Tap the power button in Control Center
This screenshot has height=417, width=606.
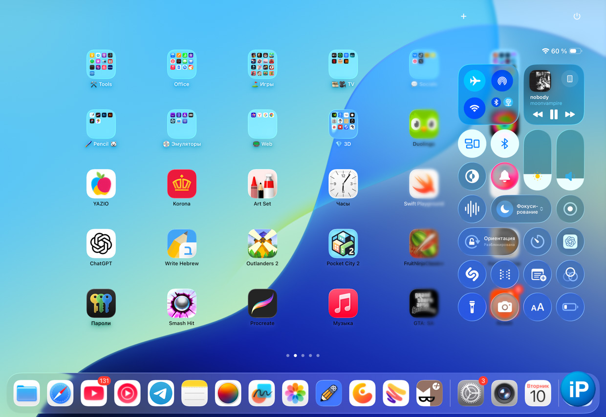point(577,16)
